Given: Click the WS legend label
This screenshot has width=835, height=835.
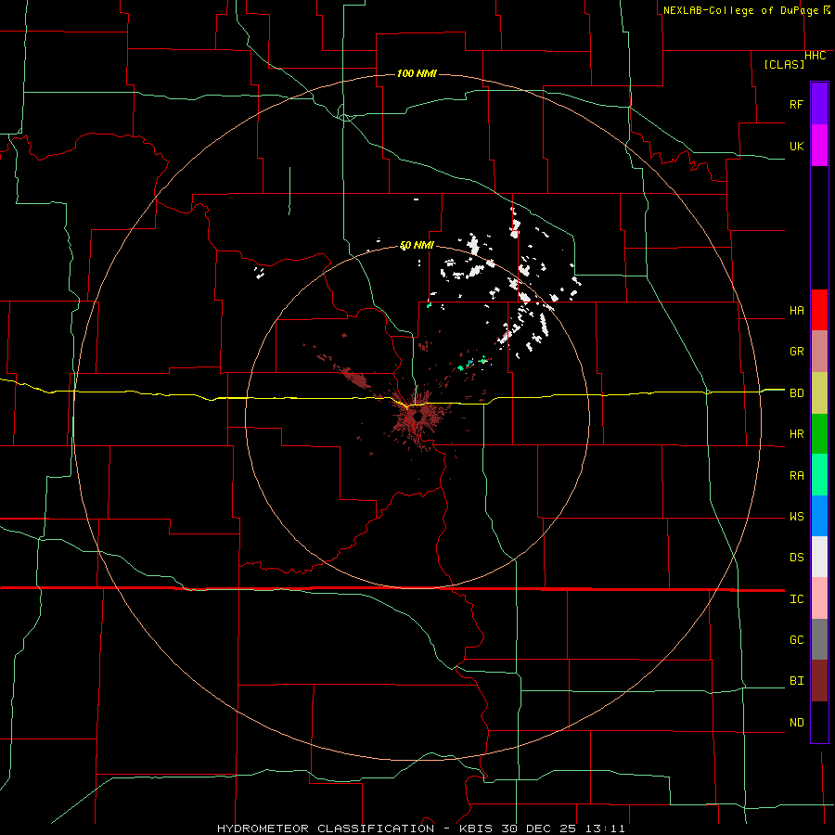Looking at the screenshot, I should 796,517.
